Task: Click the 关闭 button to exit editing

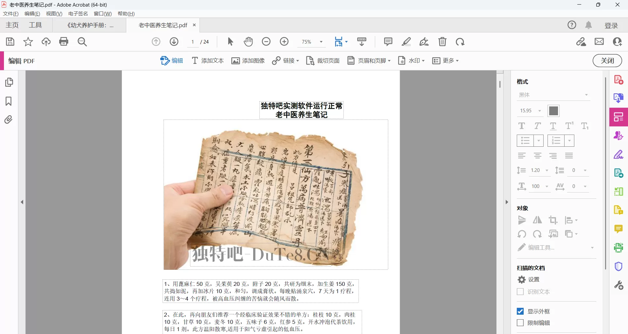Action: coord(607,61)
